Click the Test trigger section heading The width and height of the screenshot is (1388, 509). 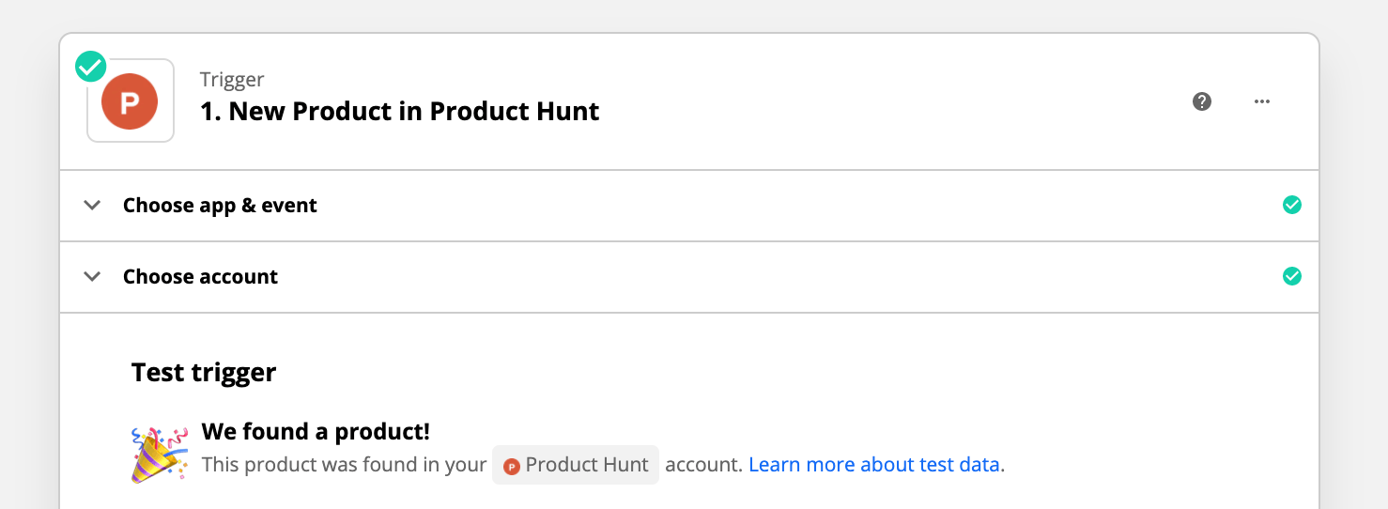[x=204, y=373]
